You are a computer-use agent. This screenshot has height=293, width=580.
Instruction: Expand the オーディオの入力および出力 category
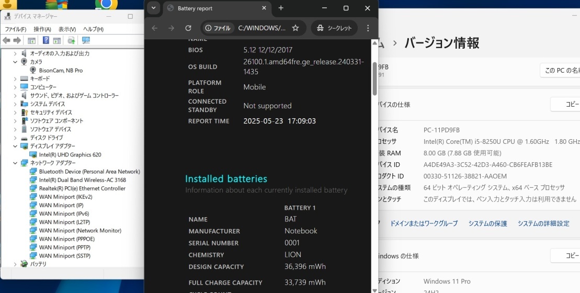coord(16,53)
